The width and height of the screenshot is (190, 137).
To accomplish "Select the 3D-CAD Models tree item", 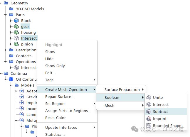I will (x=30, y=9).
